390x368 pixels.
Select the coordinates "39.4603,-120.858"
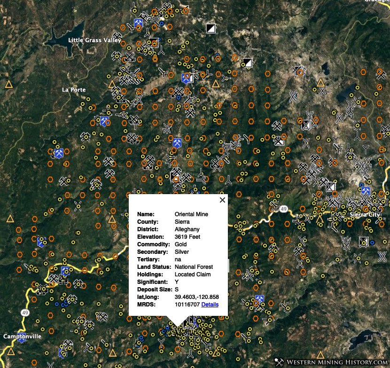pyautogui.click(x=197, y=297)
